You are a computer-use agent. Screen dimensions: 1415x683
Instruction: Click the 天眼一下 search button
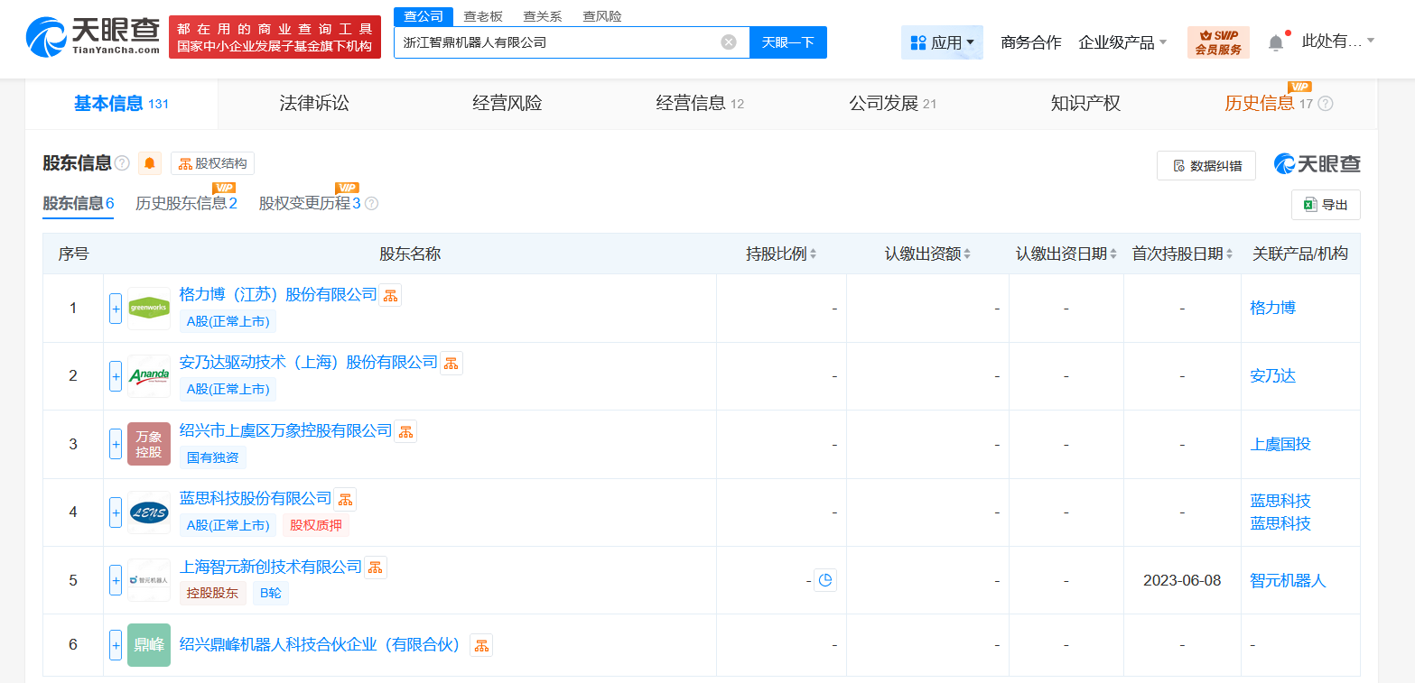pos(788,42)
